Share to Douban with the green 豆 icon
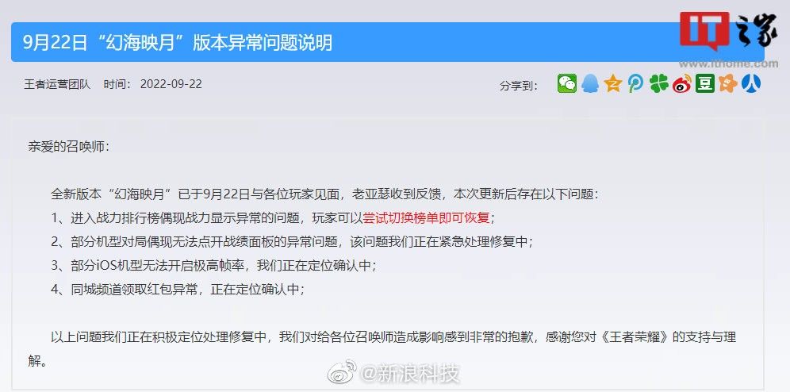Image resolution: width=790 pixels, height=392 pixels. pyautogui.click(x=705, y=83)
